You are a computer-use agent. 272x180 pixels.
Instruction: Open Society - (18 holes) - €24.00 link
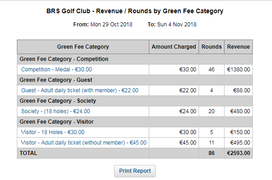click(x=56, y=111)
